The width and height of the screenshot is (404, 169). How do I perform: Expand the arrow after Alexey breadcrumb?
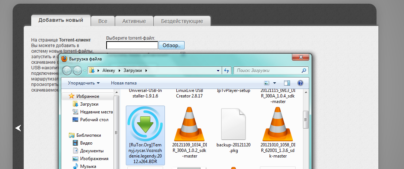pyautogui.click(x=119, y=70)
